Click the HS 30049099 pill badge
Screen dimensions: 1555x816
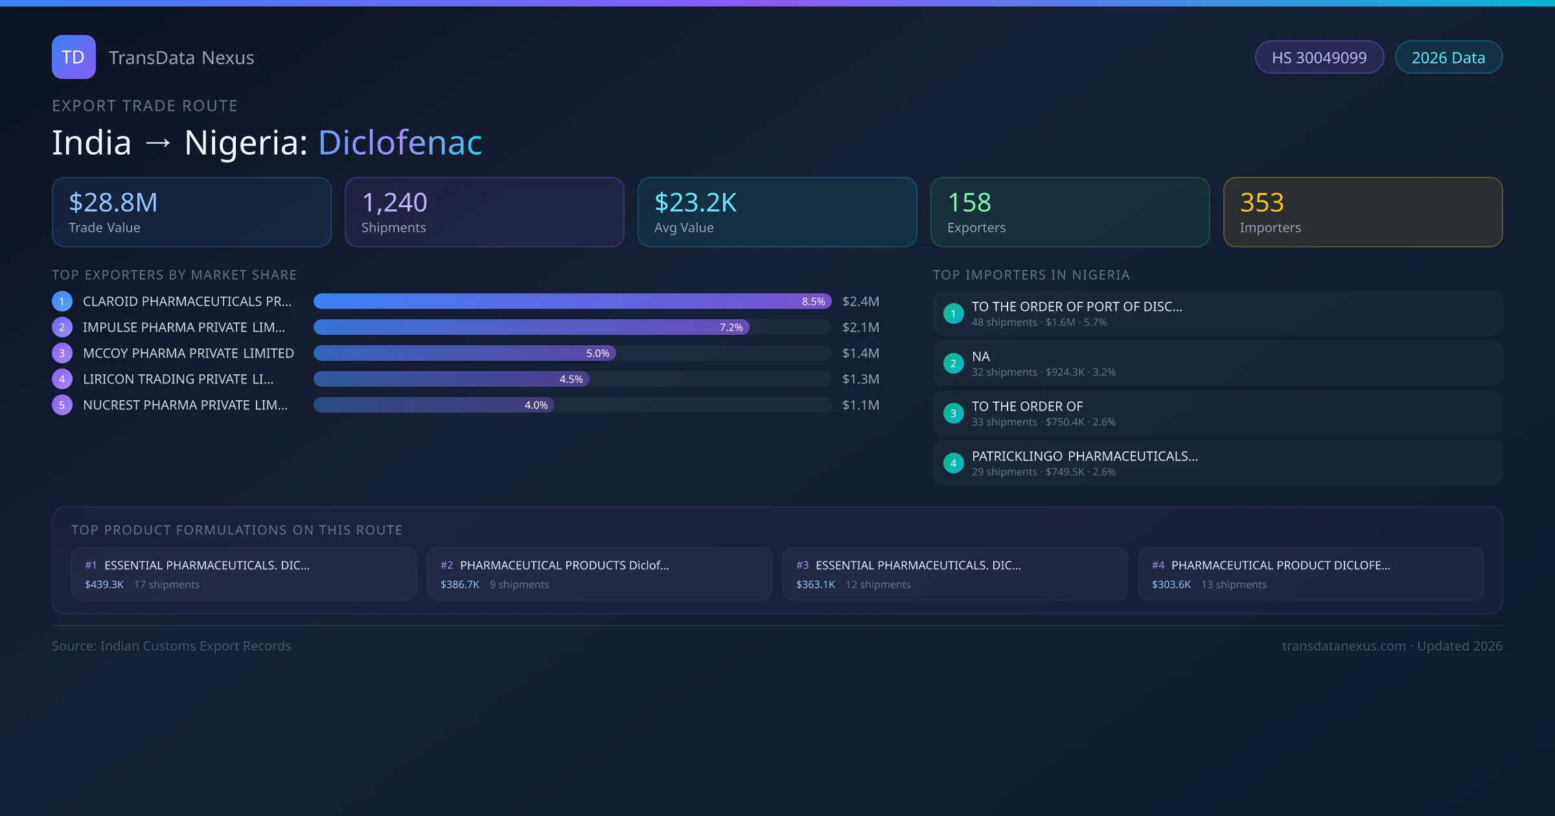click(x=1319, y=58)
